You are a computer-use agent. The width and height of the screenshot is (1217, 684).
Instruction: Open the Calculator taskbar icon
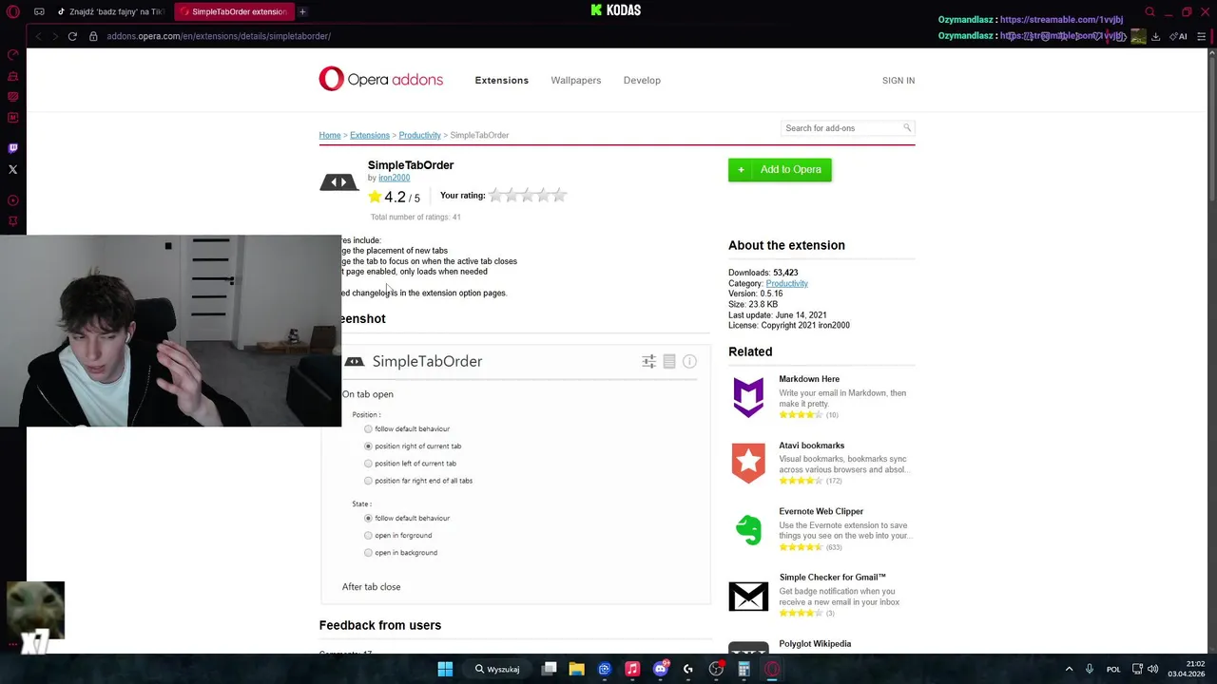[744, 669]
